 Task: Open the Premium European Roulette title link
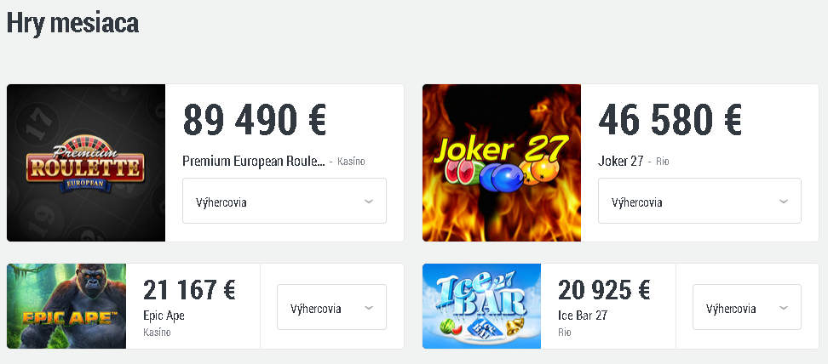254,161
